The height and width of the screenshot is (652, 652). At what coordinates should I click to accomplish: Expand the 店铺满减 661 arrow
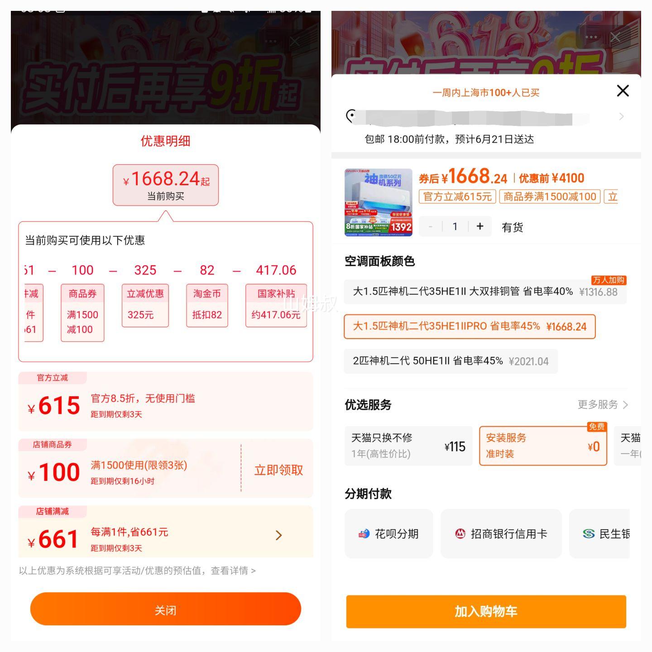click(x=279, y=536)
